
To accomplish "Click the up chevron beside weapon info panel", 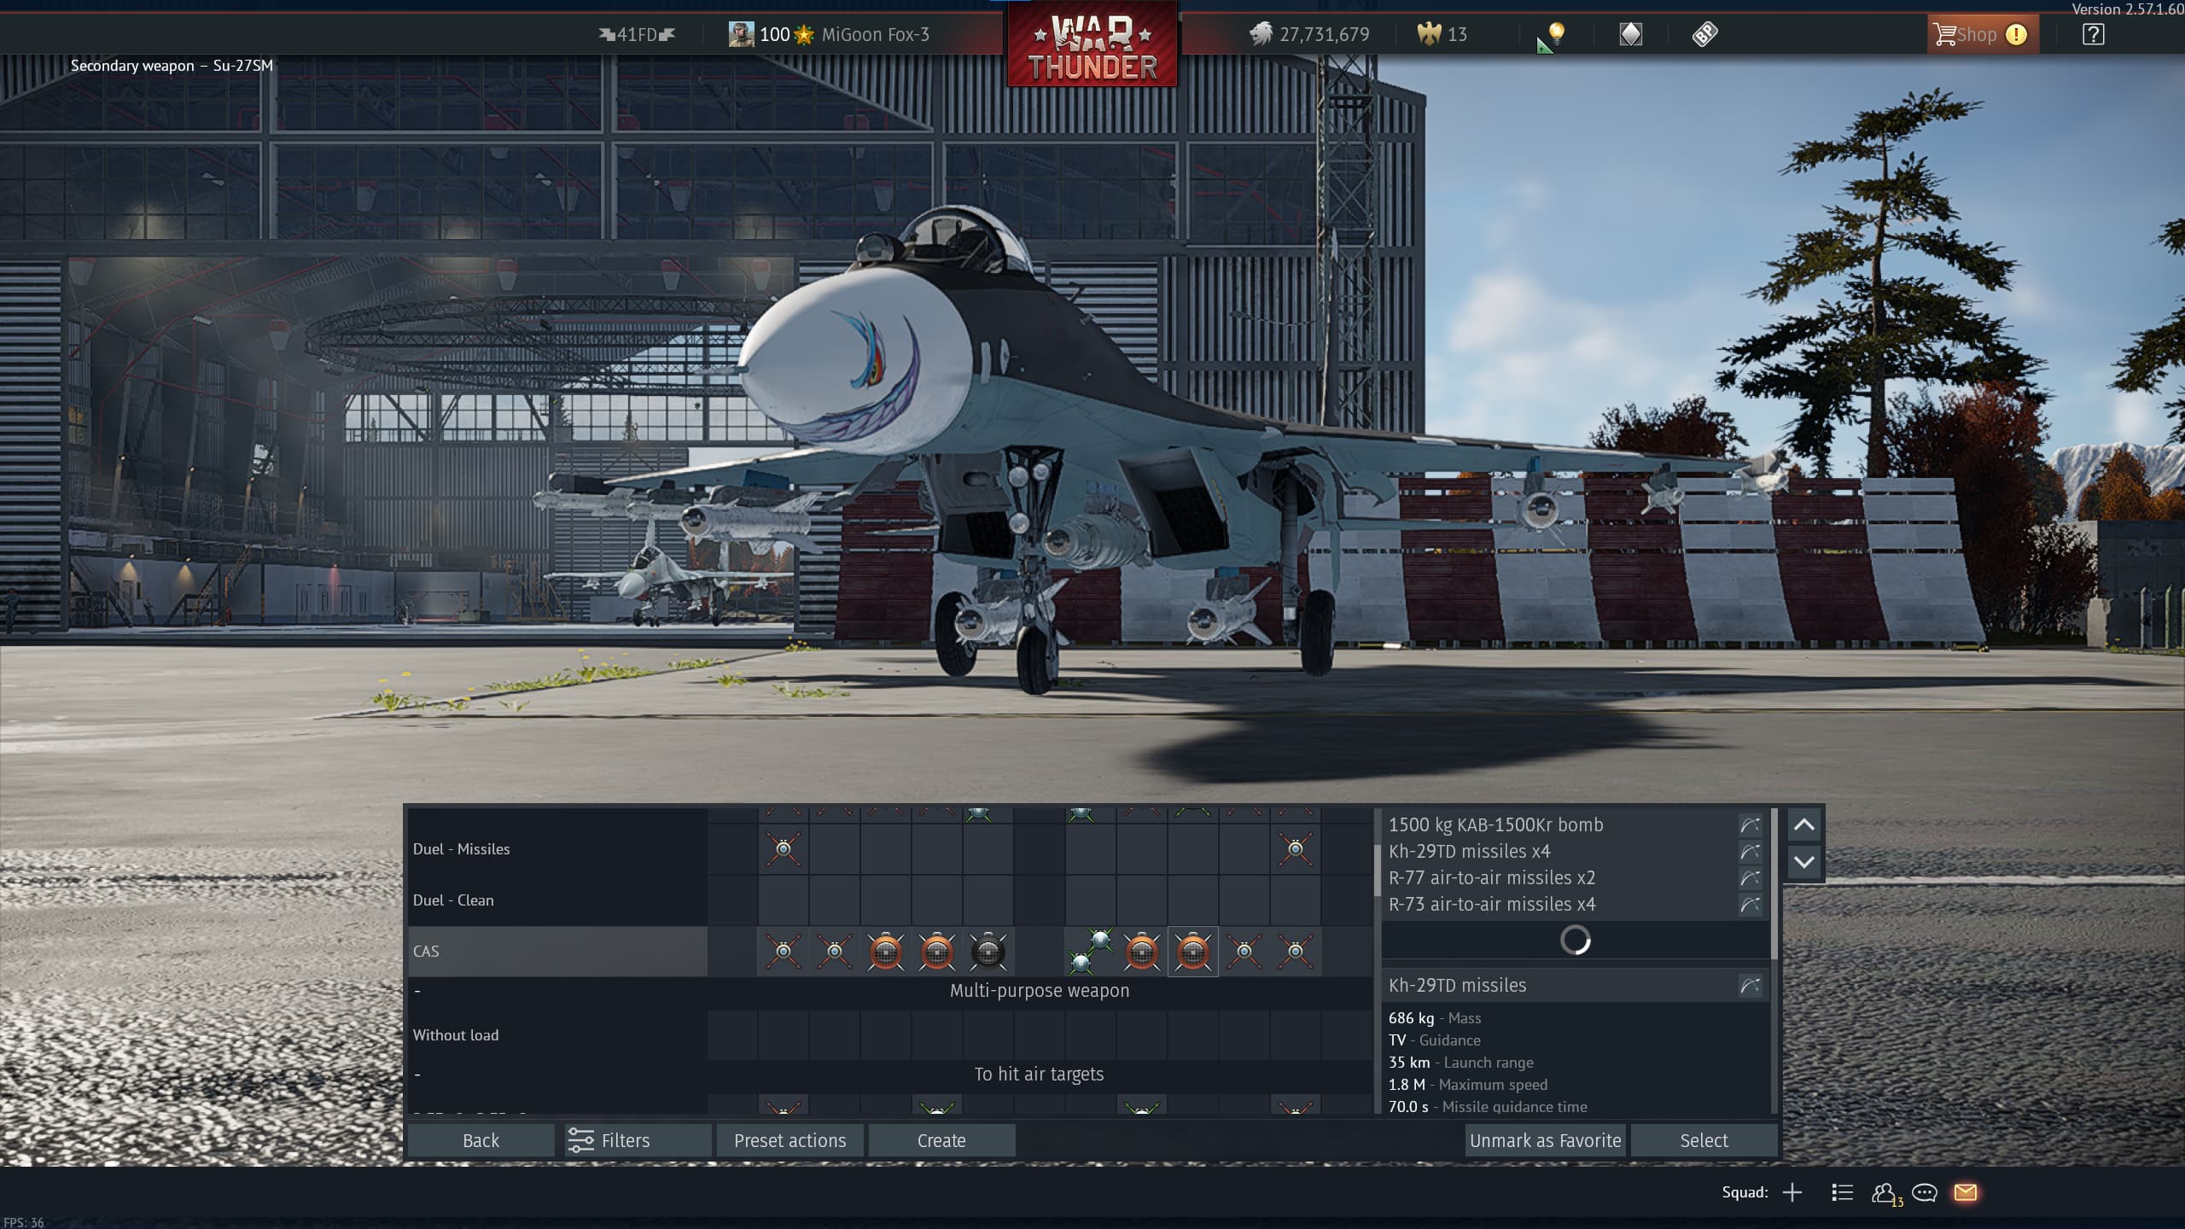I will (x=1803, y=825).
